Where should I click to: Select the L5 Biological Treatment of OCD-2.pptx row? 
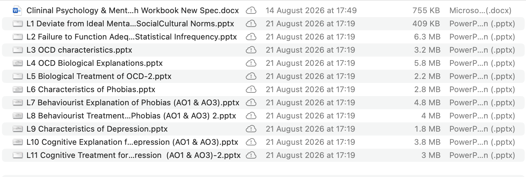[x=263, y=76]
